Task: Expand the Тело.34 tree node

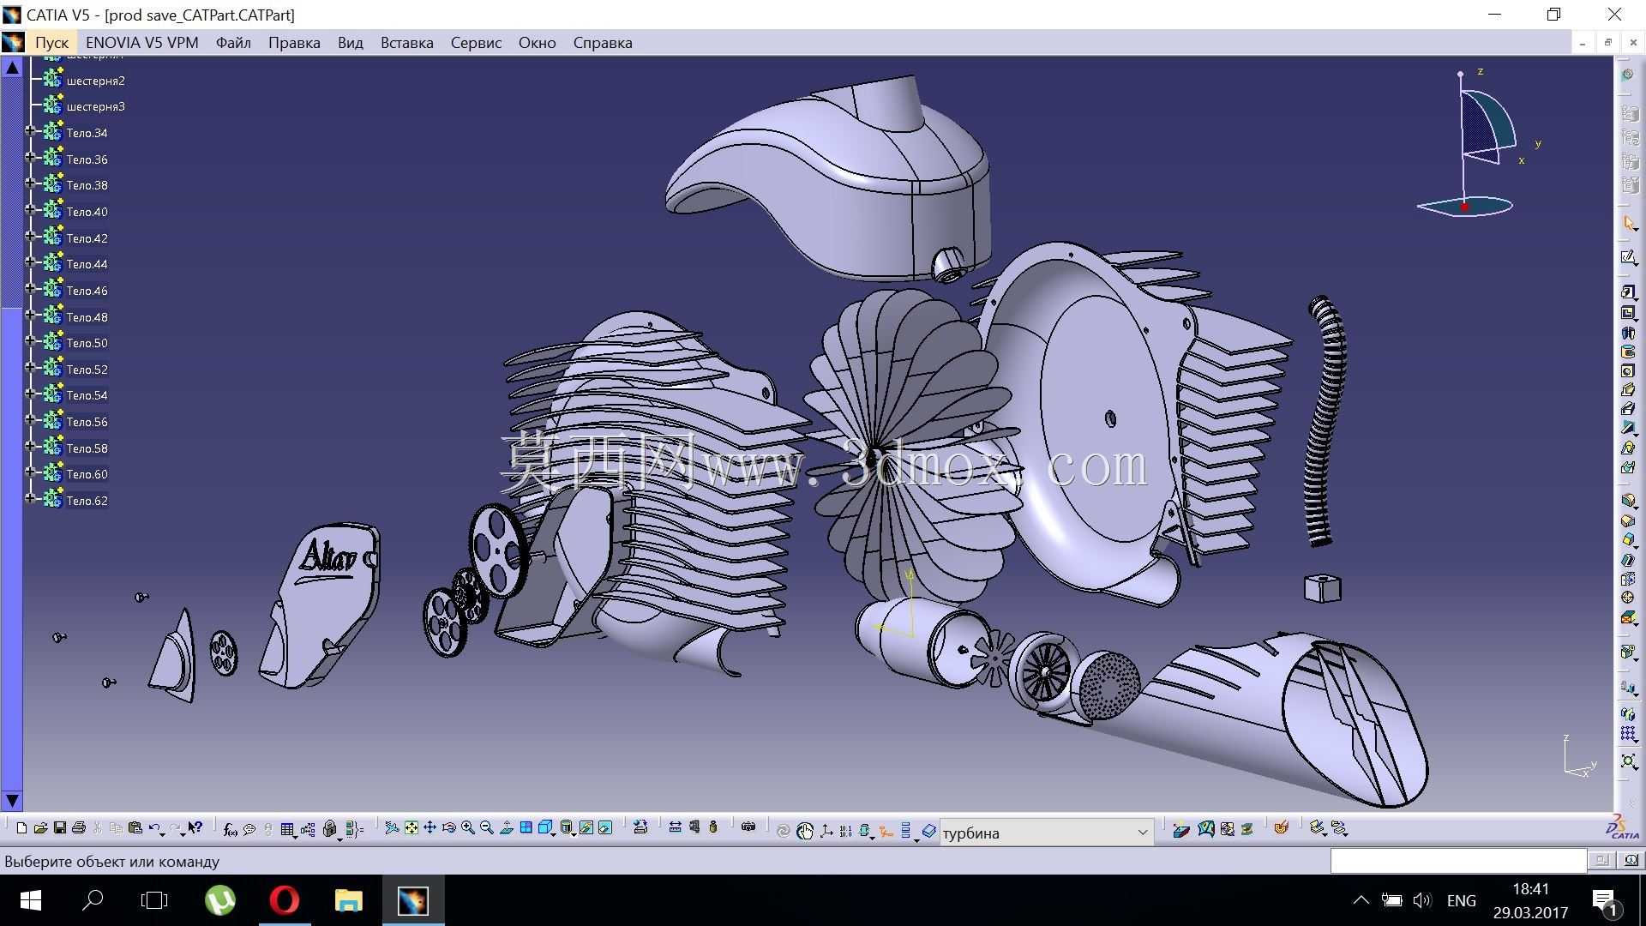Action: 30,132
